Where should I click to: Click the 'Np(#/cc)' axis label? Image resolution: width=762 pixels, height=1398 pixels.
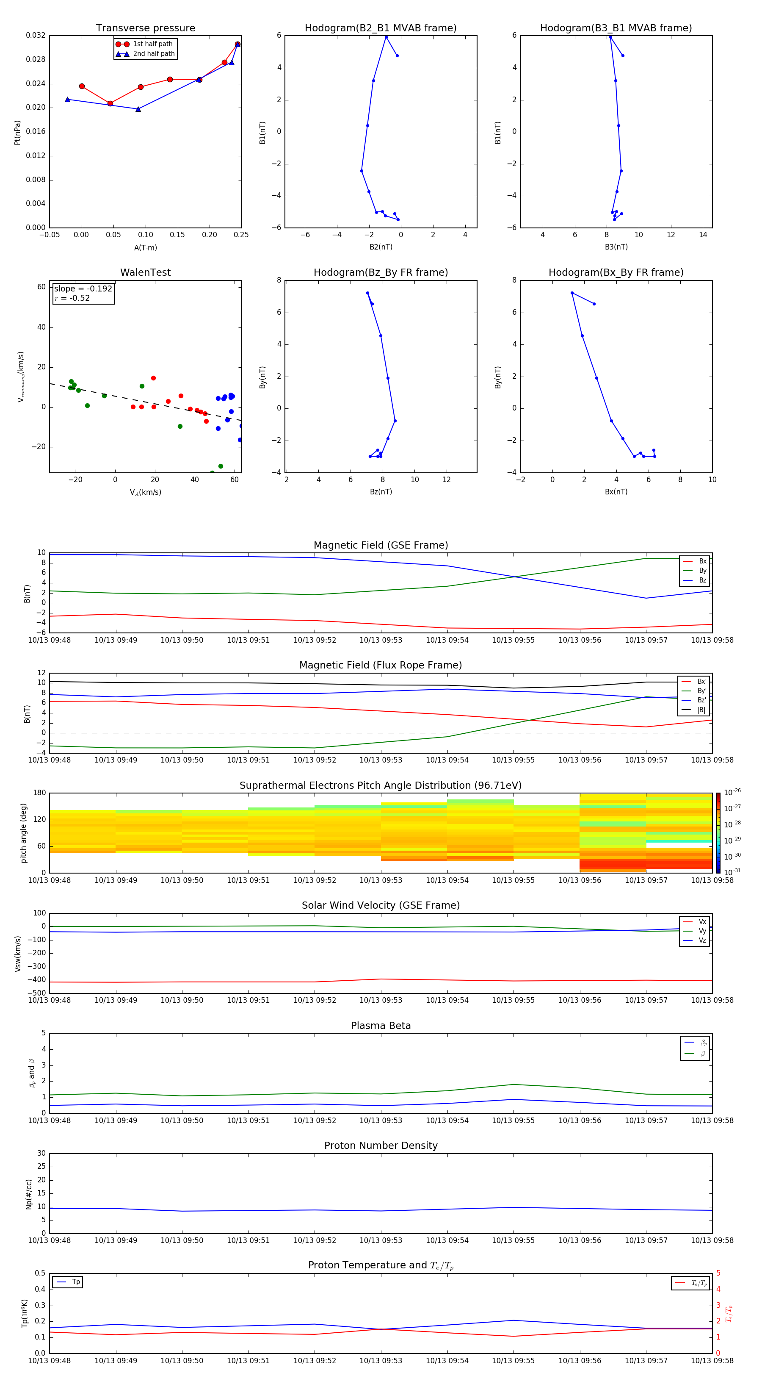pos(29,1194)
